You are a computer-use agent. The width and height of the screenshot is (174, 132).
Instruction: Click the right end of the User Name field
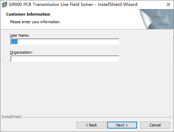click(116, 42)
